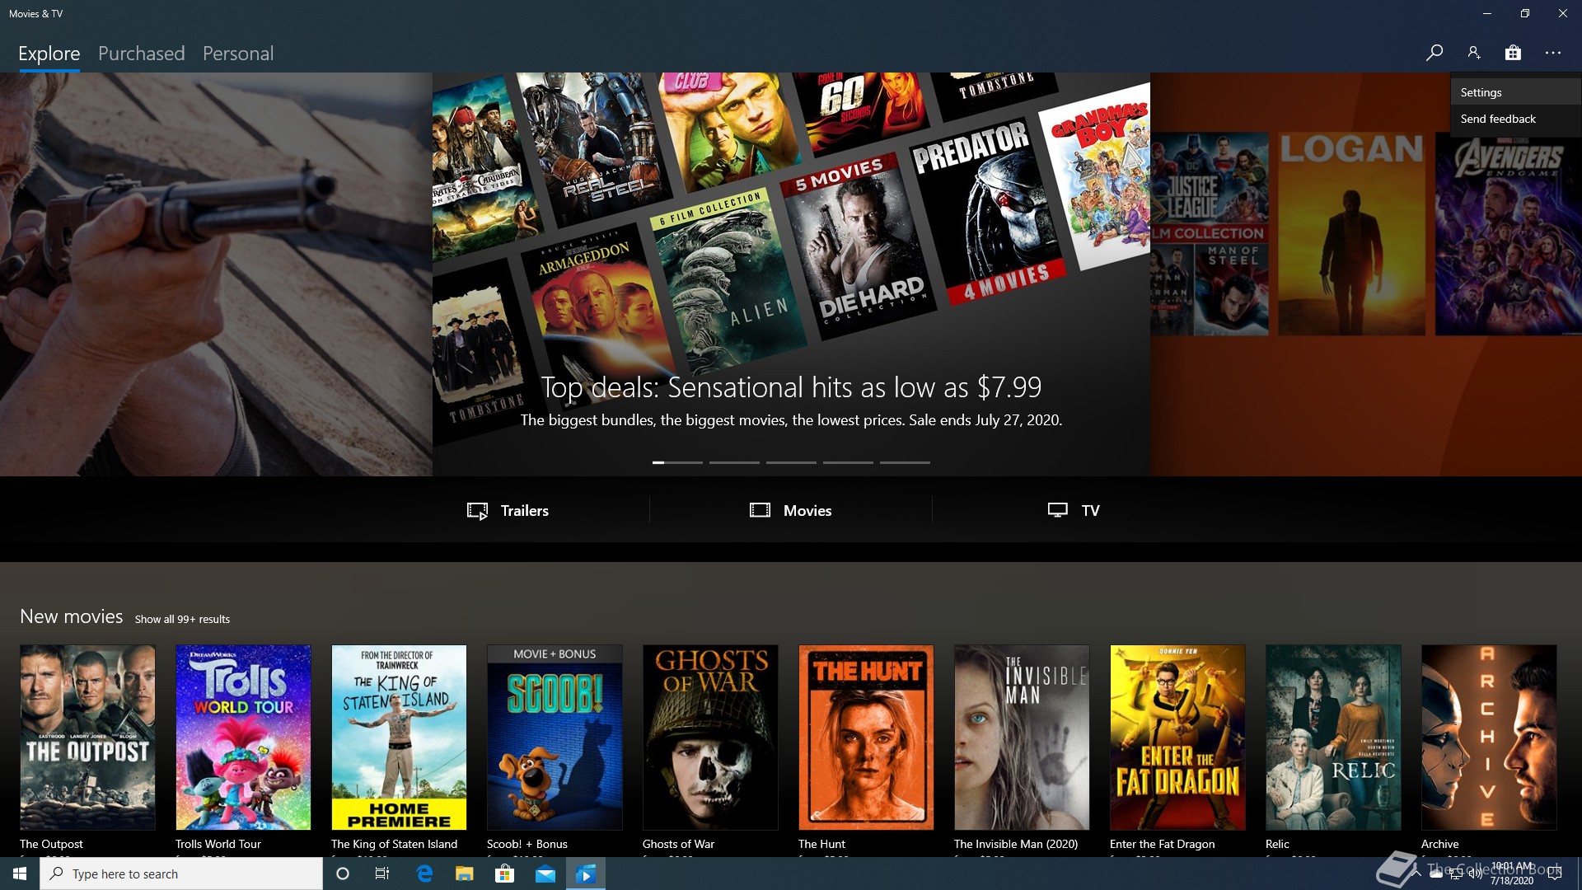Open the Mail app from the taskbar
Image resolution: width=1582 pixels, height=890 pixels.
pyautogui.click(x=545, y=874)
